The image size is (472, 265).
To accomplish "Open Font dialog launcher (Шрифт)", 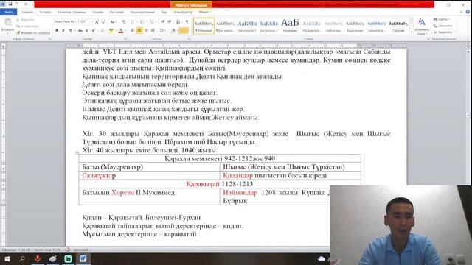I will [x=125, y=39].
